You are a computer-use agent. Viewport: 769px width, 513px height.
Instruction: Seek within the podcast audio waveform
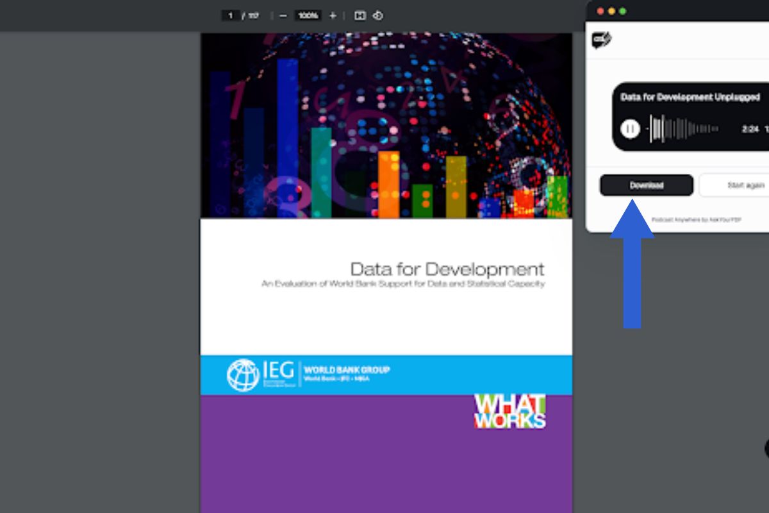(x=683, y=129)
